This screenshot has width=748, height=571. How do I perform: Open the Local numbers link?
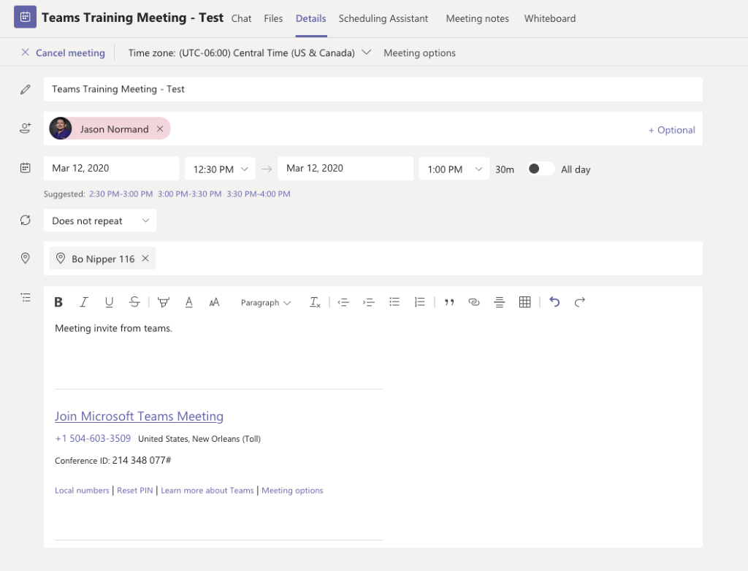coord(82,491)
